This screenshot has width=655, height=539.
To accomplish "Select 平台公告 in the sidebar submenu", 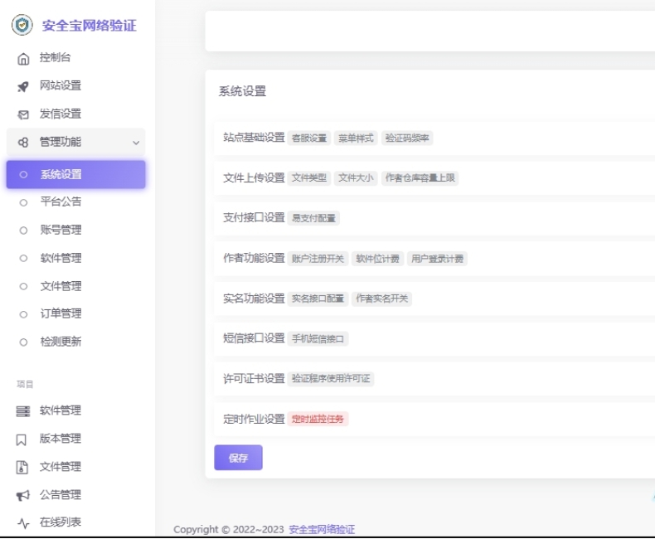I will 61,202.
